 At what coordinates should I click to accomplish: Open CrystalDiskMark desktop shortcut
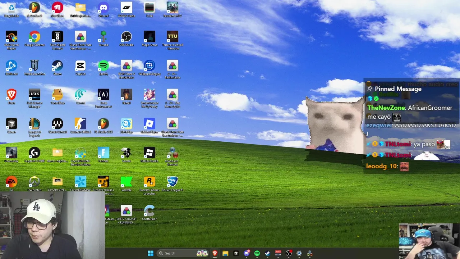point(80,184)
